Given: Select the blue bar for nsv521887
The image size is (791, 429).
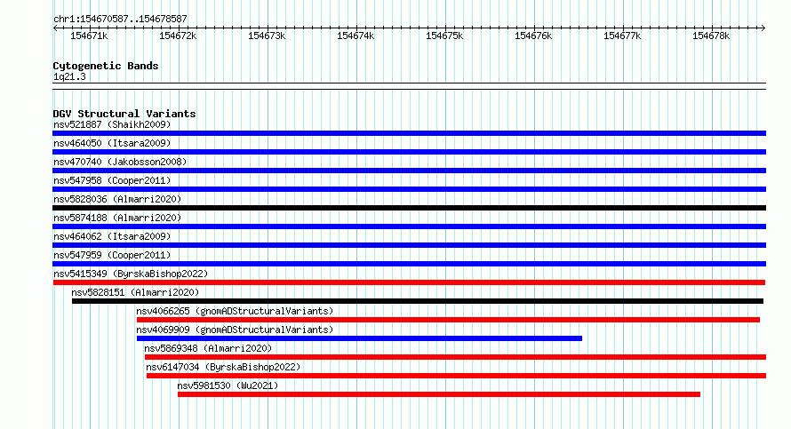Looking at the screenshot, I should 409,133.
